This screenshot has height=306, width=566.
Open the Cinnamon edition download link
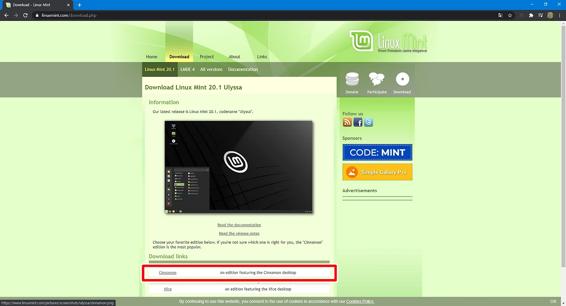coord(168,272)
